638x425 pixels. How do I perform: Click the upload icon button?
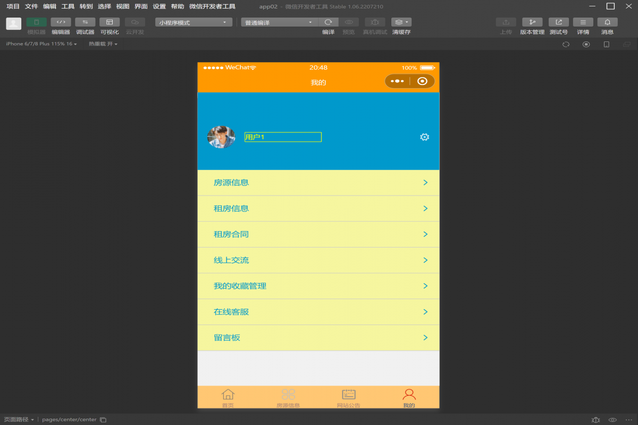coord(506,22)
